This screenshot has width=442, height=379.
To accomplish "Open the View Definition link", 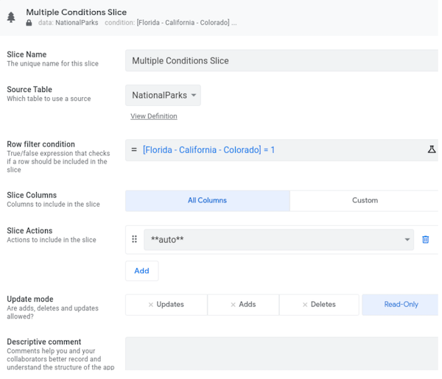I will tap(153, 116).
